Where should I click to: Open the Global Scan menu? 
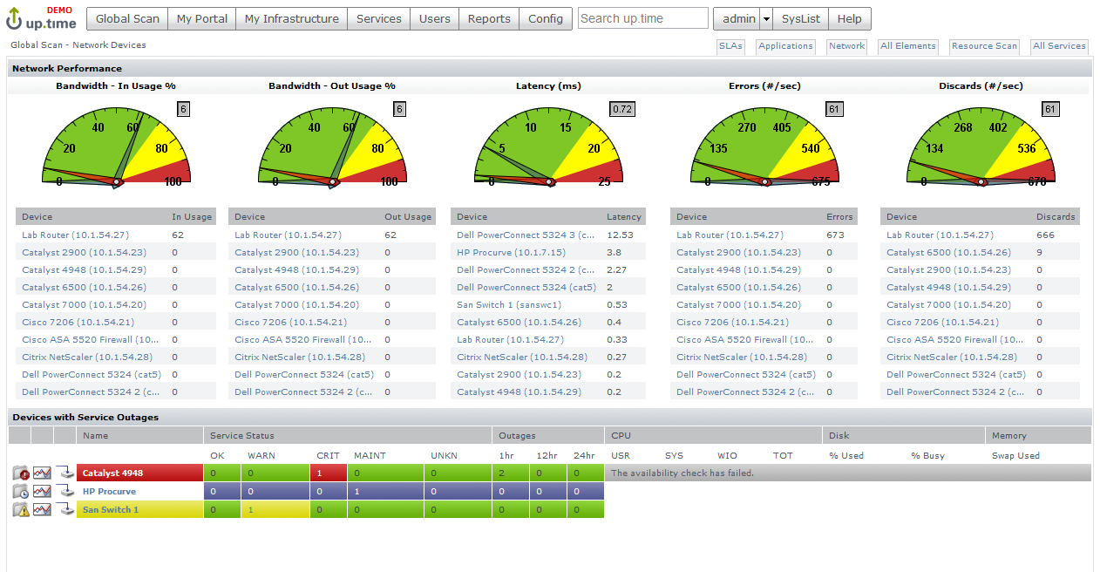[x=127, y=18]
